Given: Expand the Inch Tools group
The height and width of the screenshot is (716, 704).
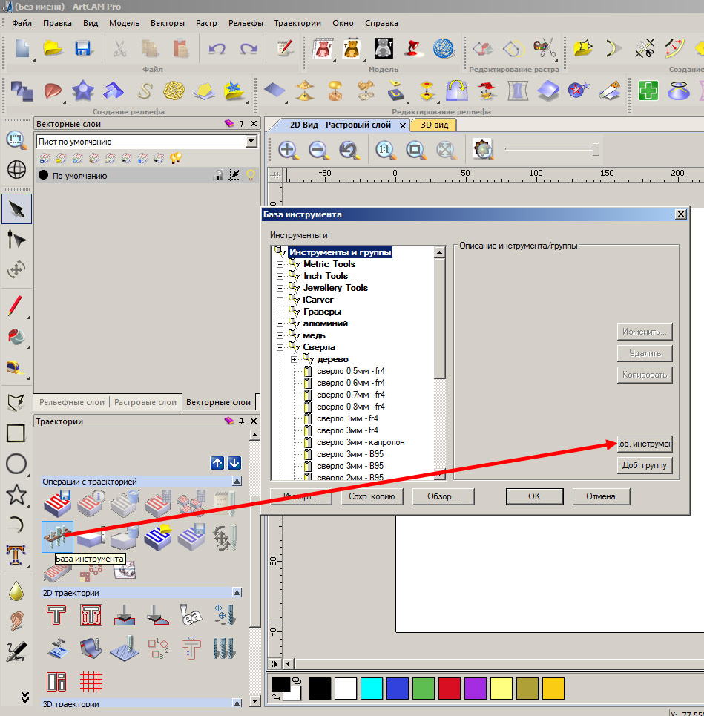Looking at the screenshot, I should tap(280, 276).
